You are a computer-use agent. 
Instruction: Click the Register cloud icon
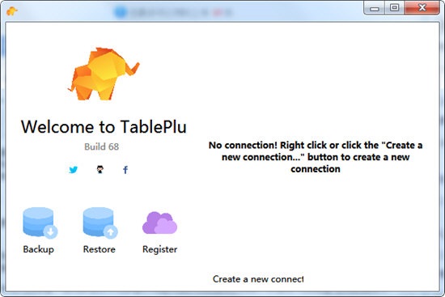159,223
